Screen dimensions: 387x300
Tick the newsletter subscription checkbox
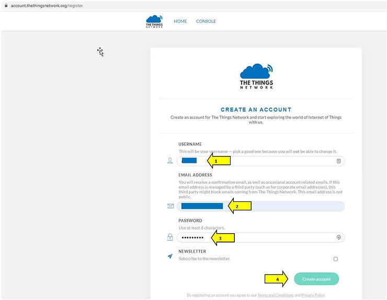(x=336, y=259)
